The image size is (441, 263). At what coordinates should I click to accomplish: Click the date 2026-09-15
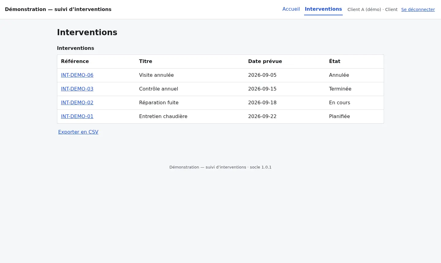pyautogui.click(x=262, y=89)
